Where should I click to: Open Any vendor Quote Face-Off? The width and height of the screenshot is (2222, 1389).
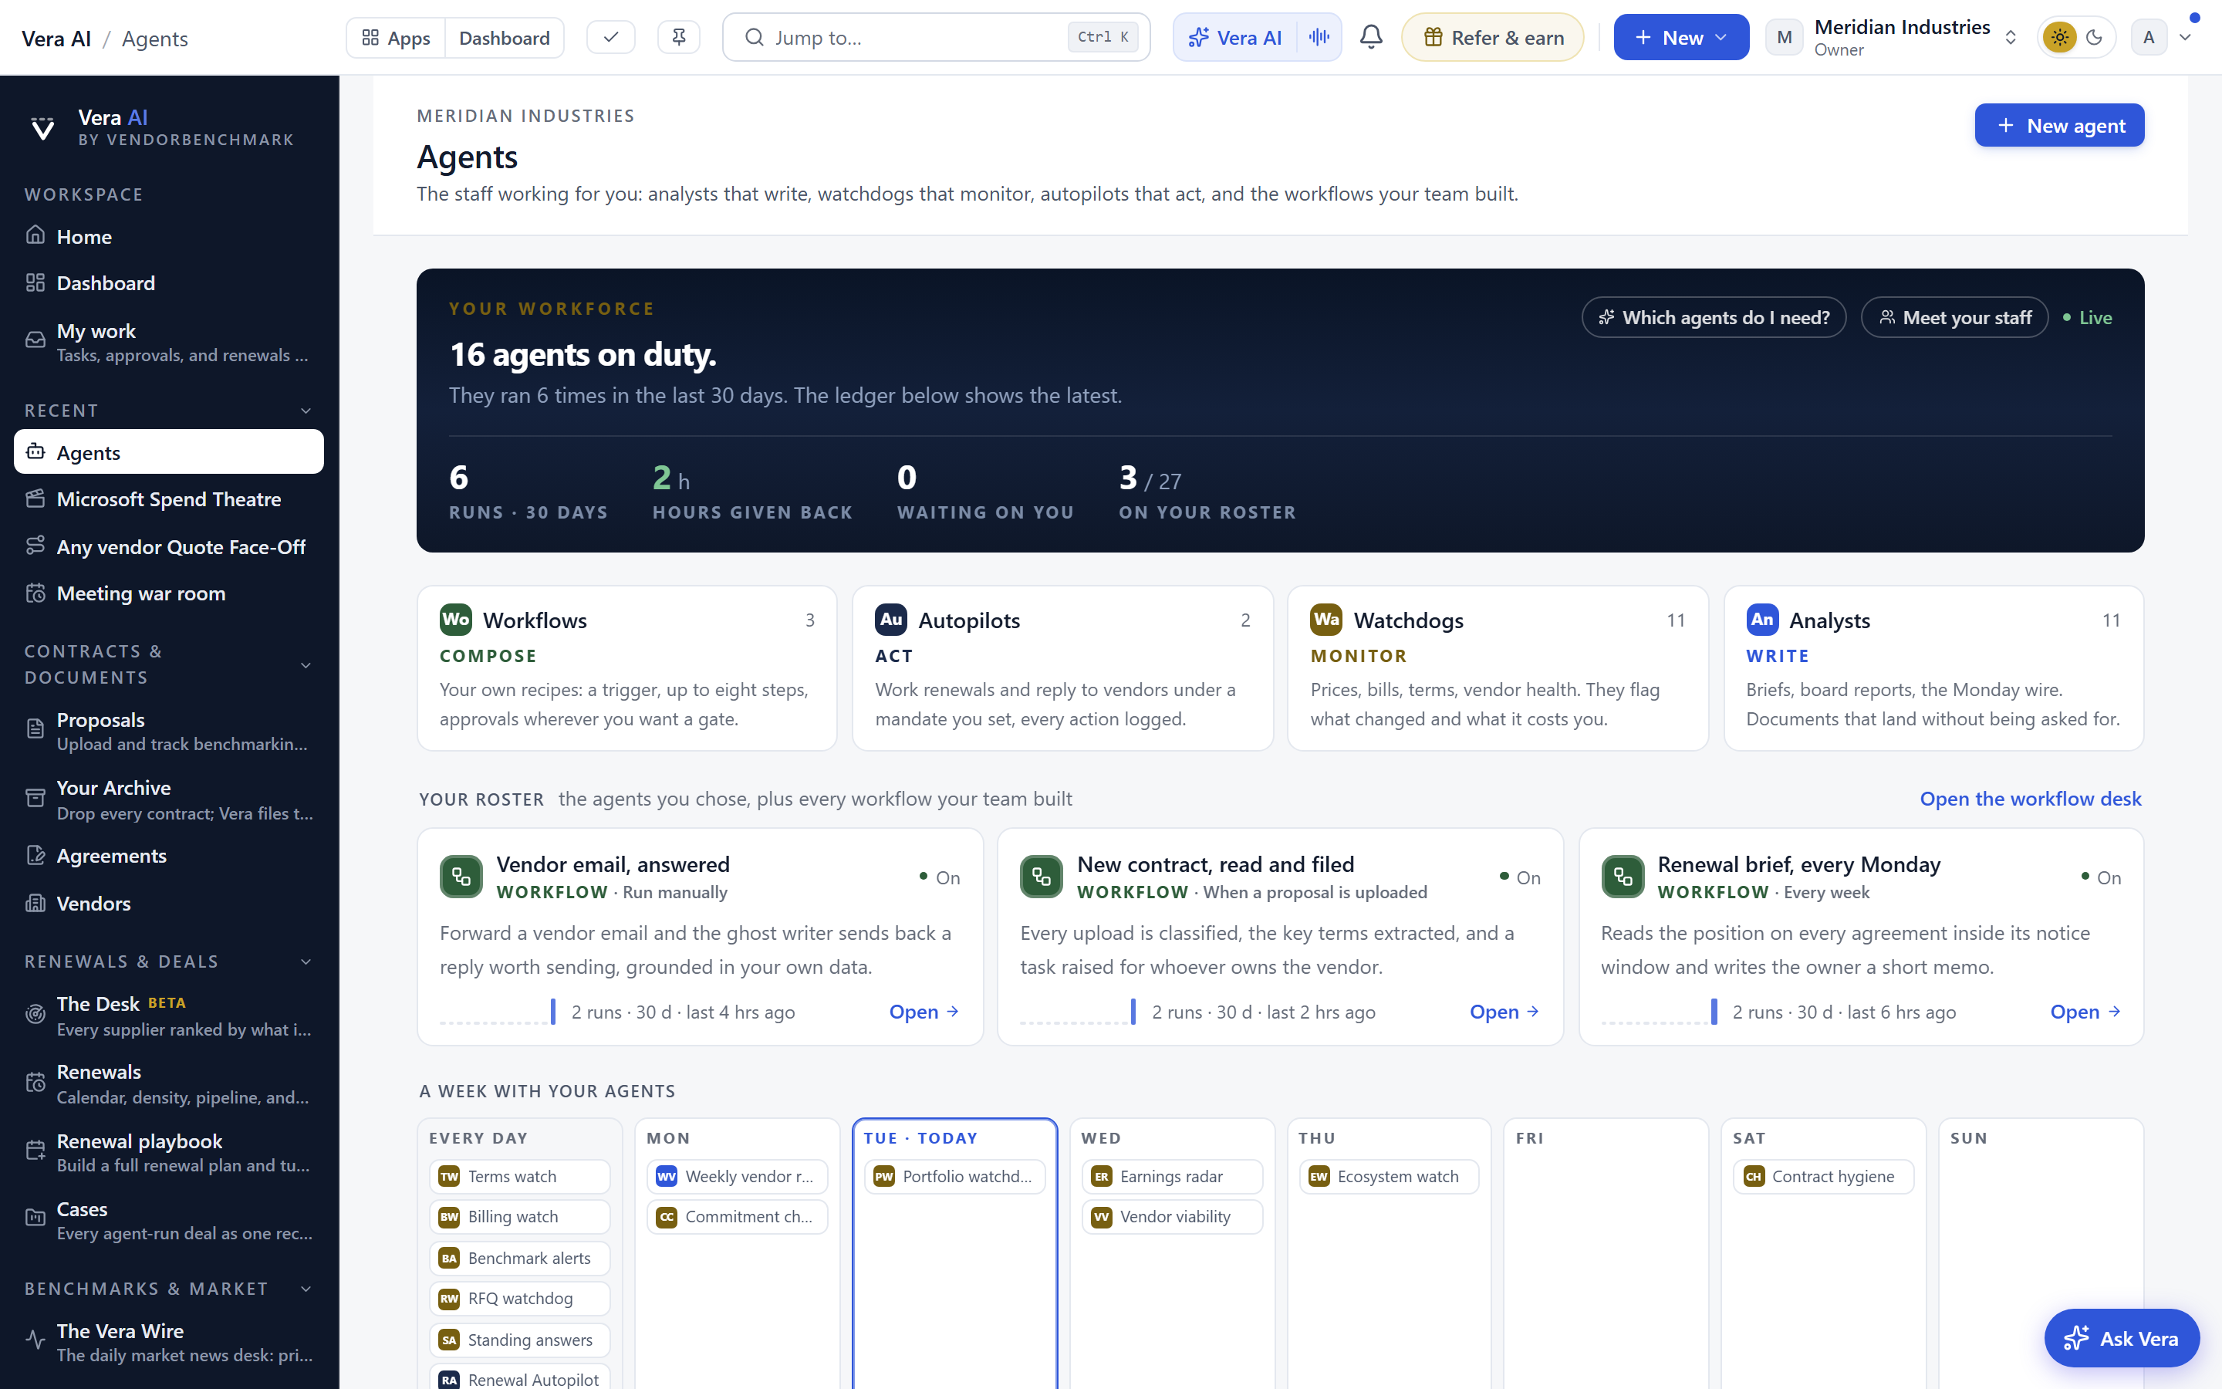click(169, 546)
